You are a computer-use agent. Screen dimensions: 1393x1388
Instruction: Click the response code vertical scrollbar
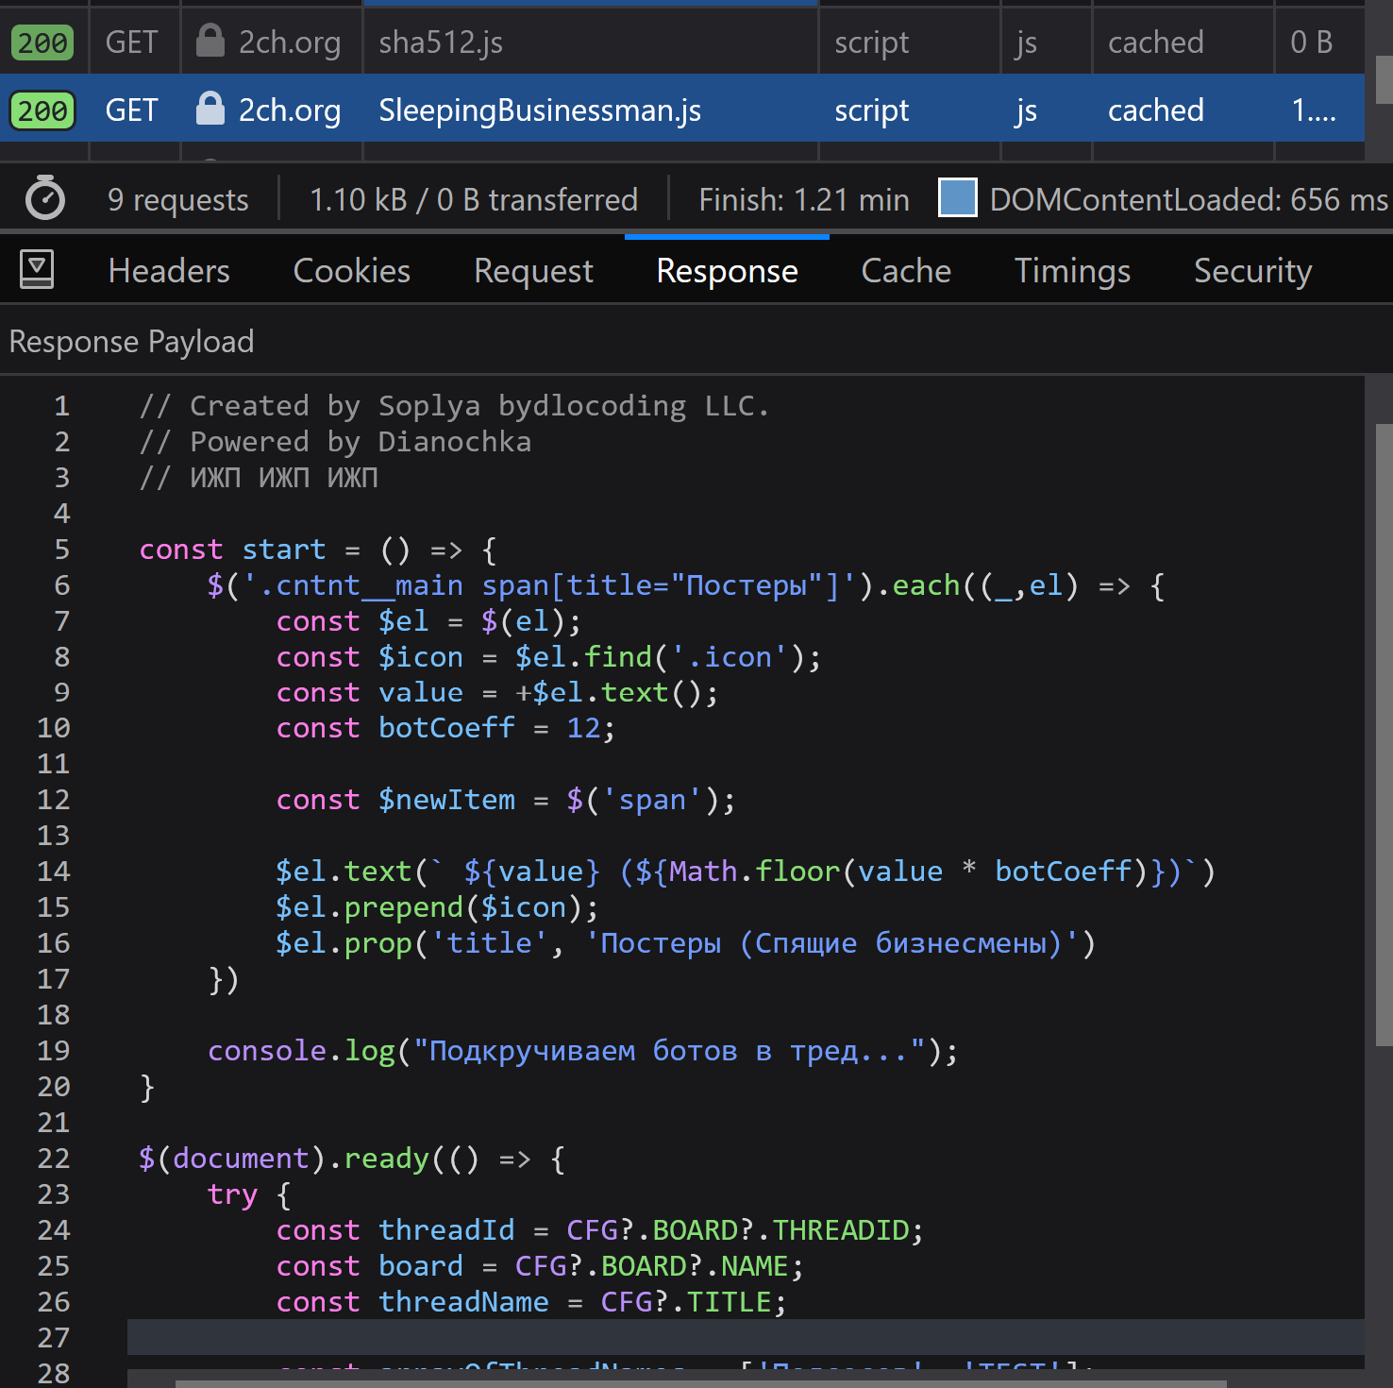pos(1383,736)
